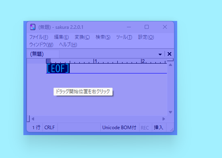Click the horizontal split box left of scrollbar

pyautogui.click(x=28, y=118)
